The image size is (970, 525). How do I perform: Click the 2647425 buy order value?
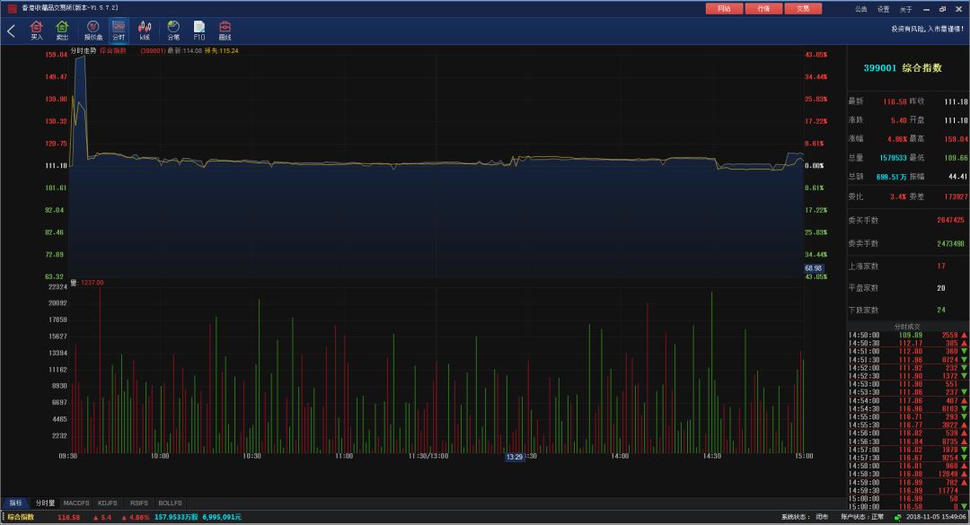(x=950, y=220)
